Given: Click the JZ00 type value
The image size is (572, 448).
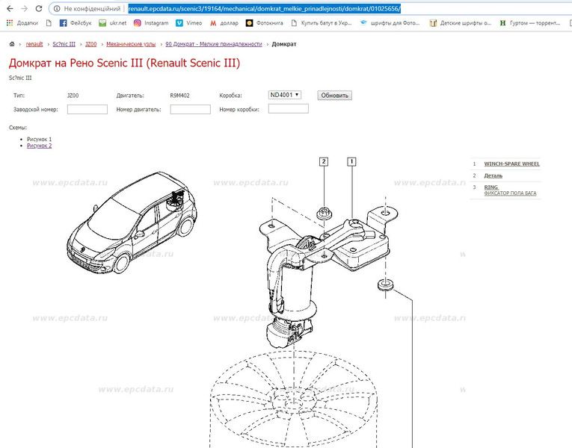Looking at the screenshot, I should 73,96.
